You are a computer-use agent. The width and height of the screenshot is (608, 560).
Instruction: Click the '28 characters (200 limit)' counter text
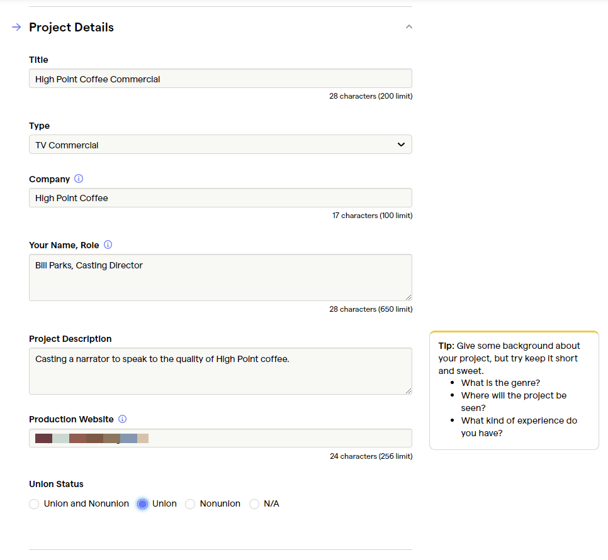[x=371, y=96]
